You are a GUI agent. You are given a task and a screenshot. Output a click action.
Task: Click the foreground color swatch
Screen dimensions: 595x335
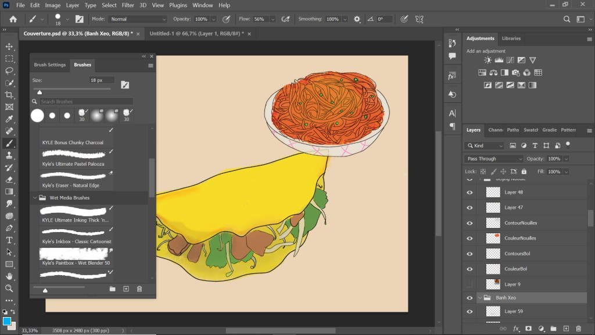click(x=6, y=320)
